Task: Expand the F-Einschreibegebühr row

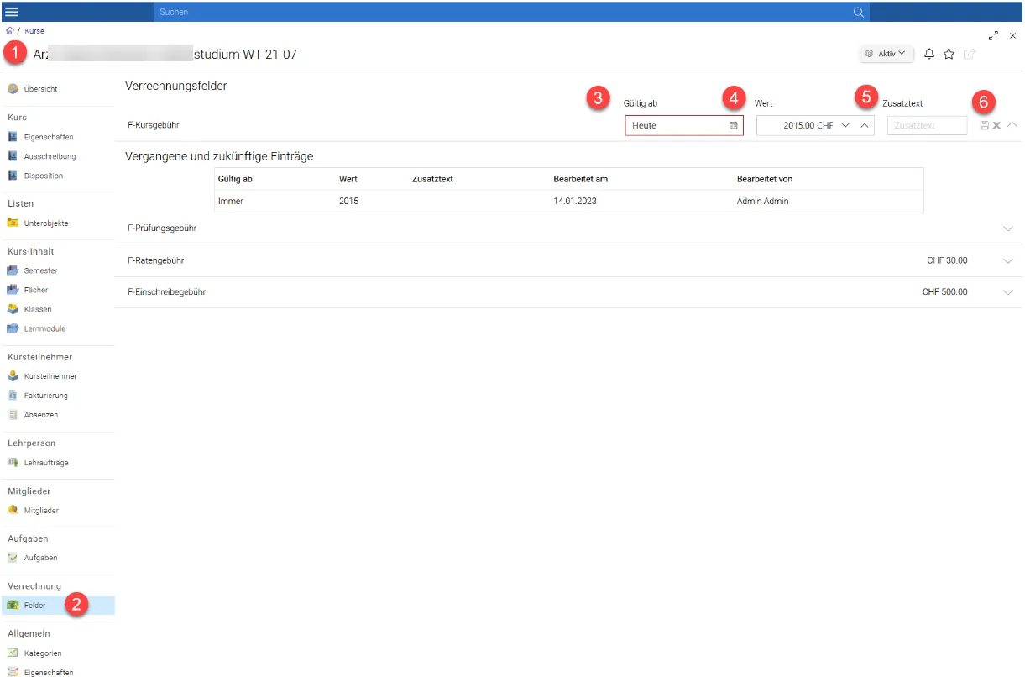Action: pos(1008,292)
